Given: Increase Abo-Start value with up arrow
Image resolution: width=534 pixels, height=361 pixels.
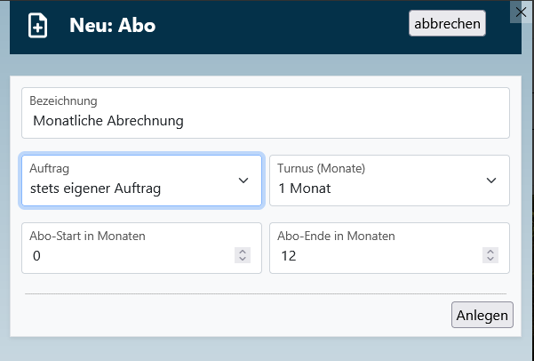Looking at the screenshot, I should tap(242, 253).
